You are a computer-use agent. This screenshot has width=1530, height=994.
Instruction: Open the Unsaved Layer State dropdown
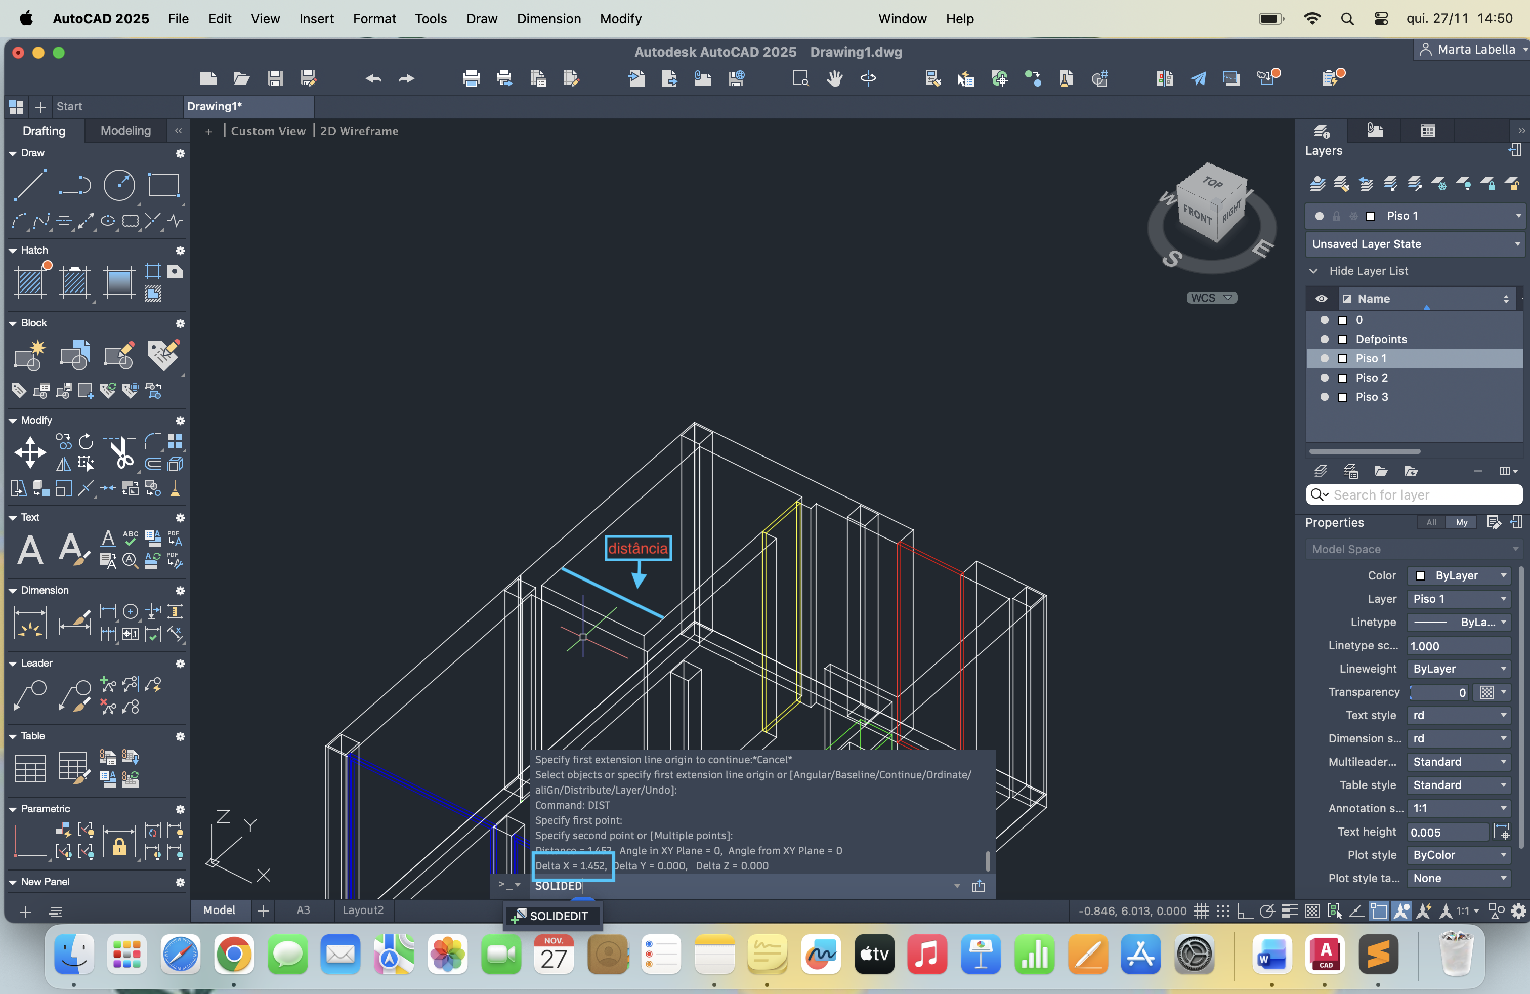point(1415,243)
